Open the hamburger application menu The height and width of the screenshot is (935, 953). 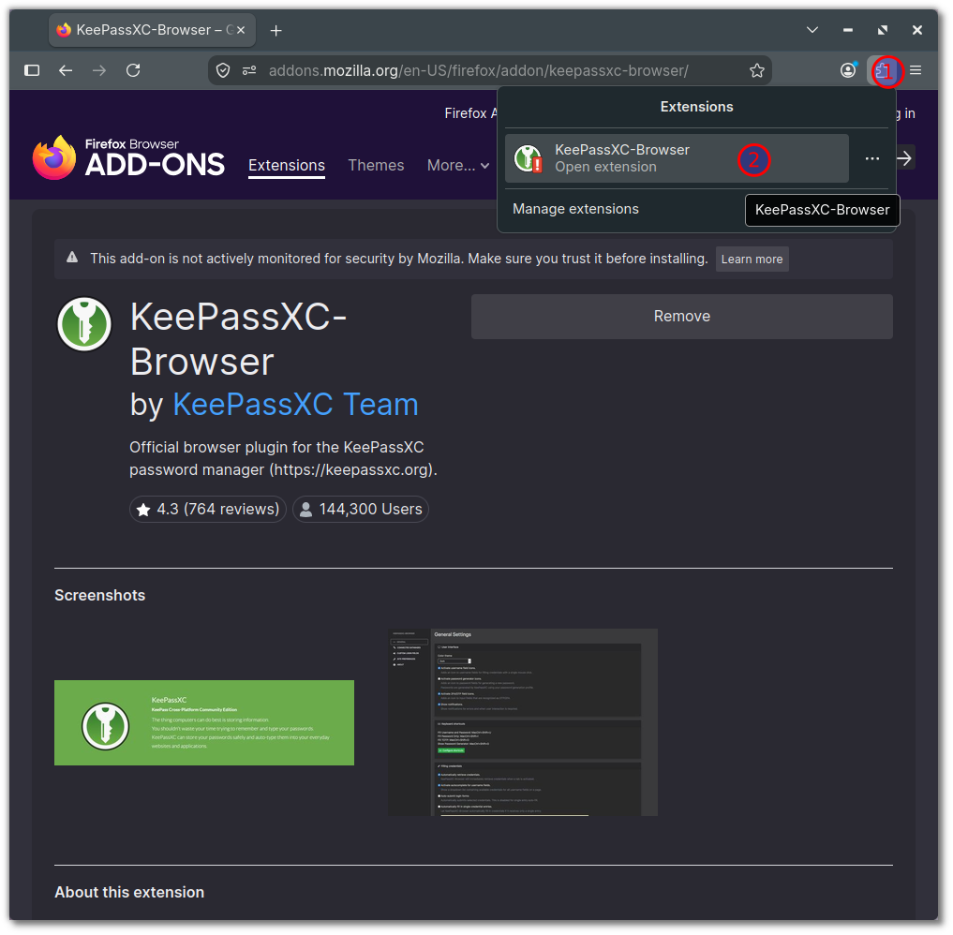point(916,70)
